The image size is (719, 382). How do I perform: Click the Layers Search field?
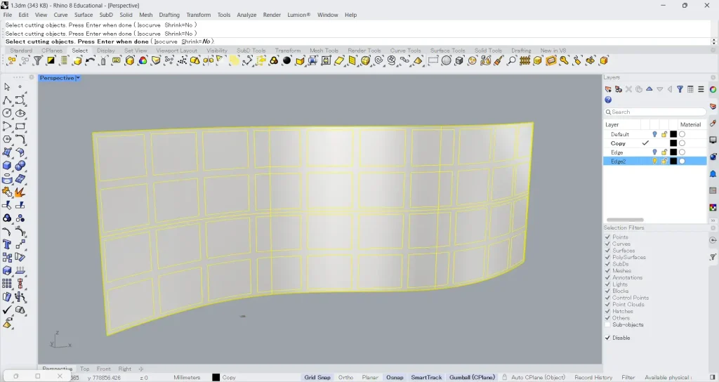click(655, 112)
